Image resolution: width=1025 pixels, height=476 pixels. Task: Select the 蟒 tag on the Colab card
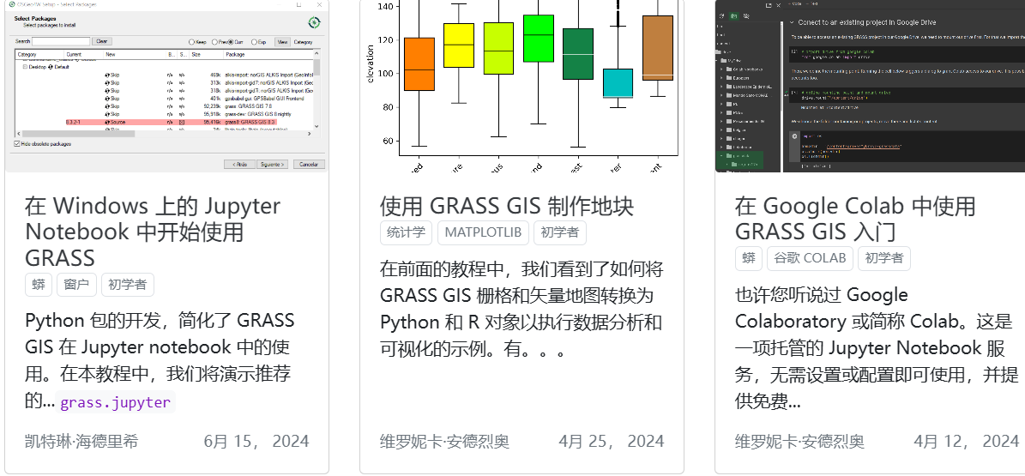click(749, 258)
